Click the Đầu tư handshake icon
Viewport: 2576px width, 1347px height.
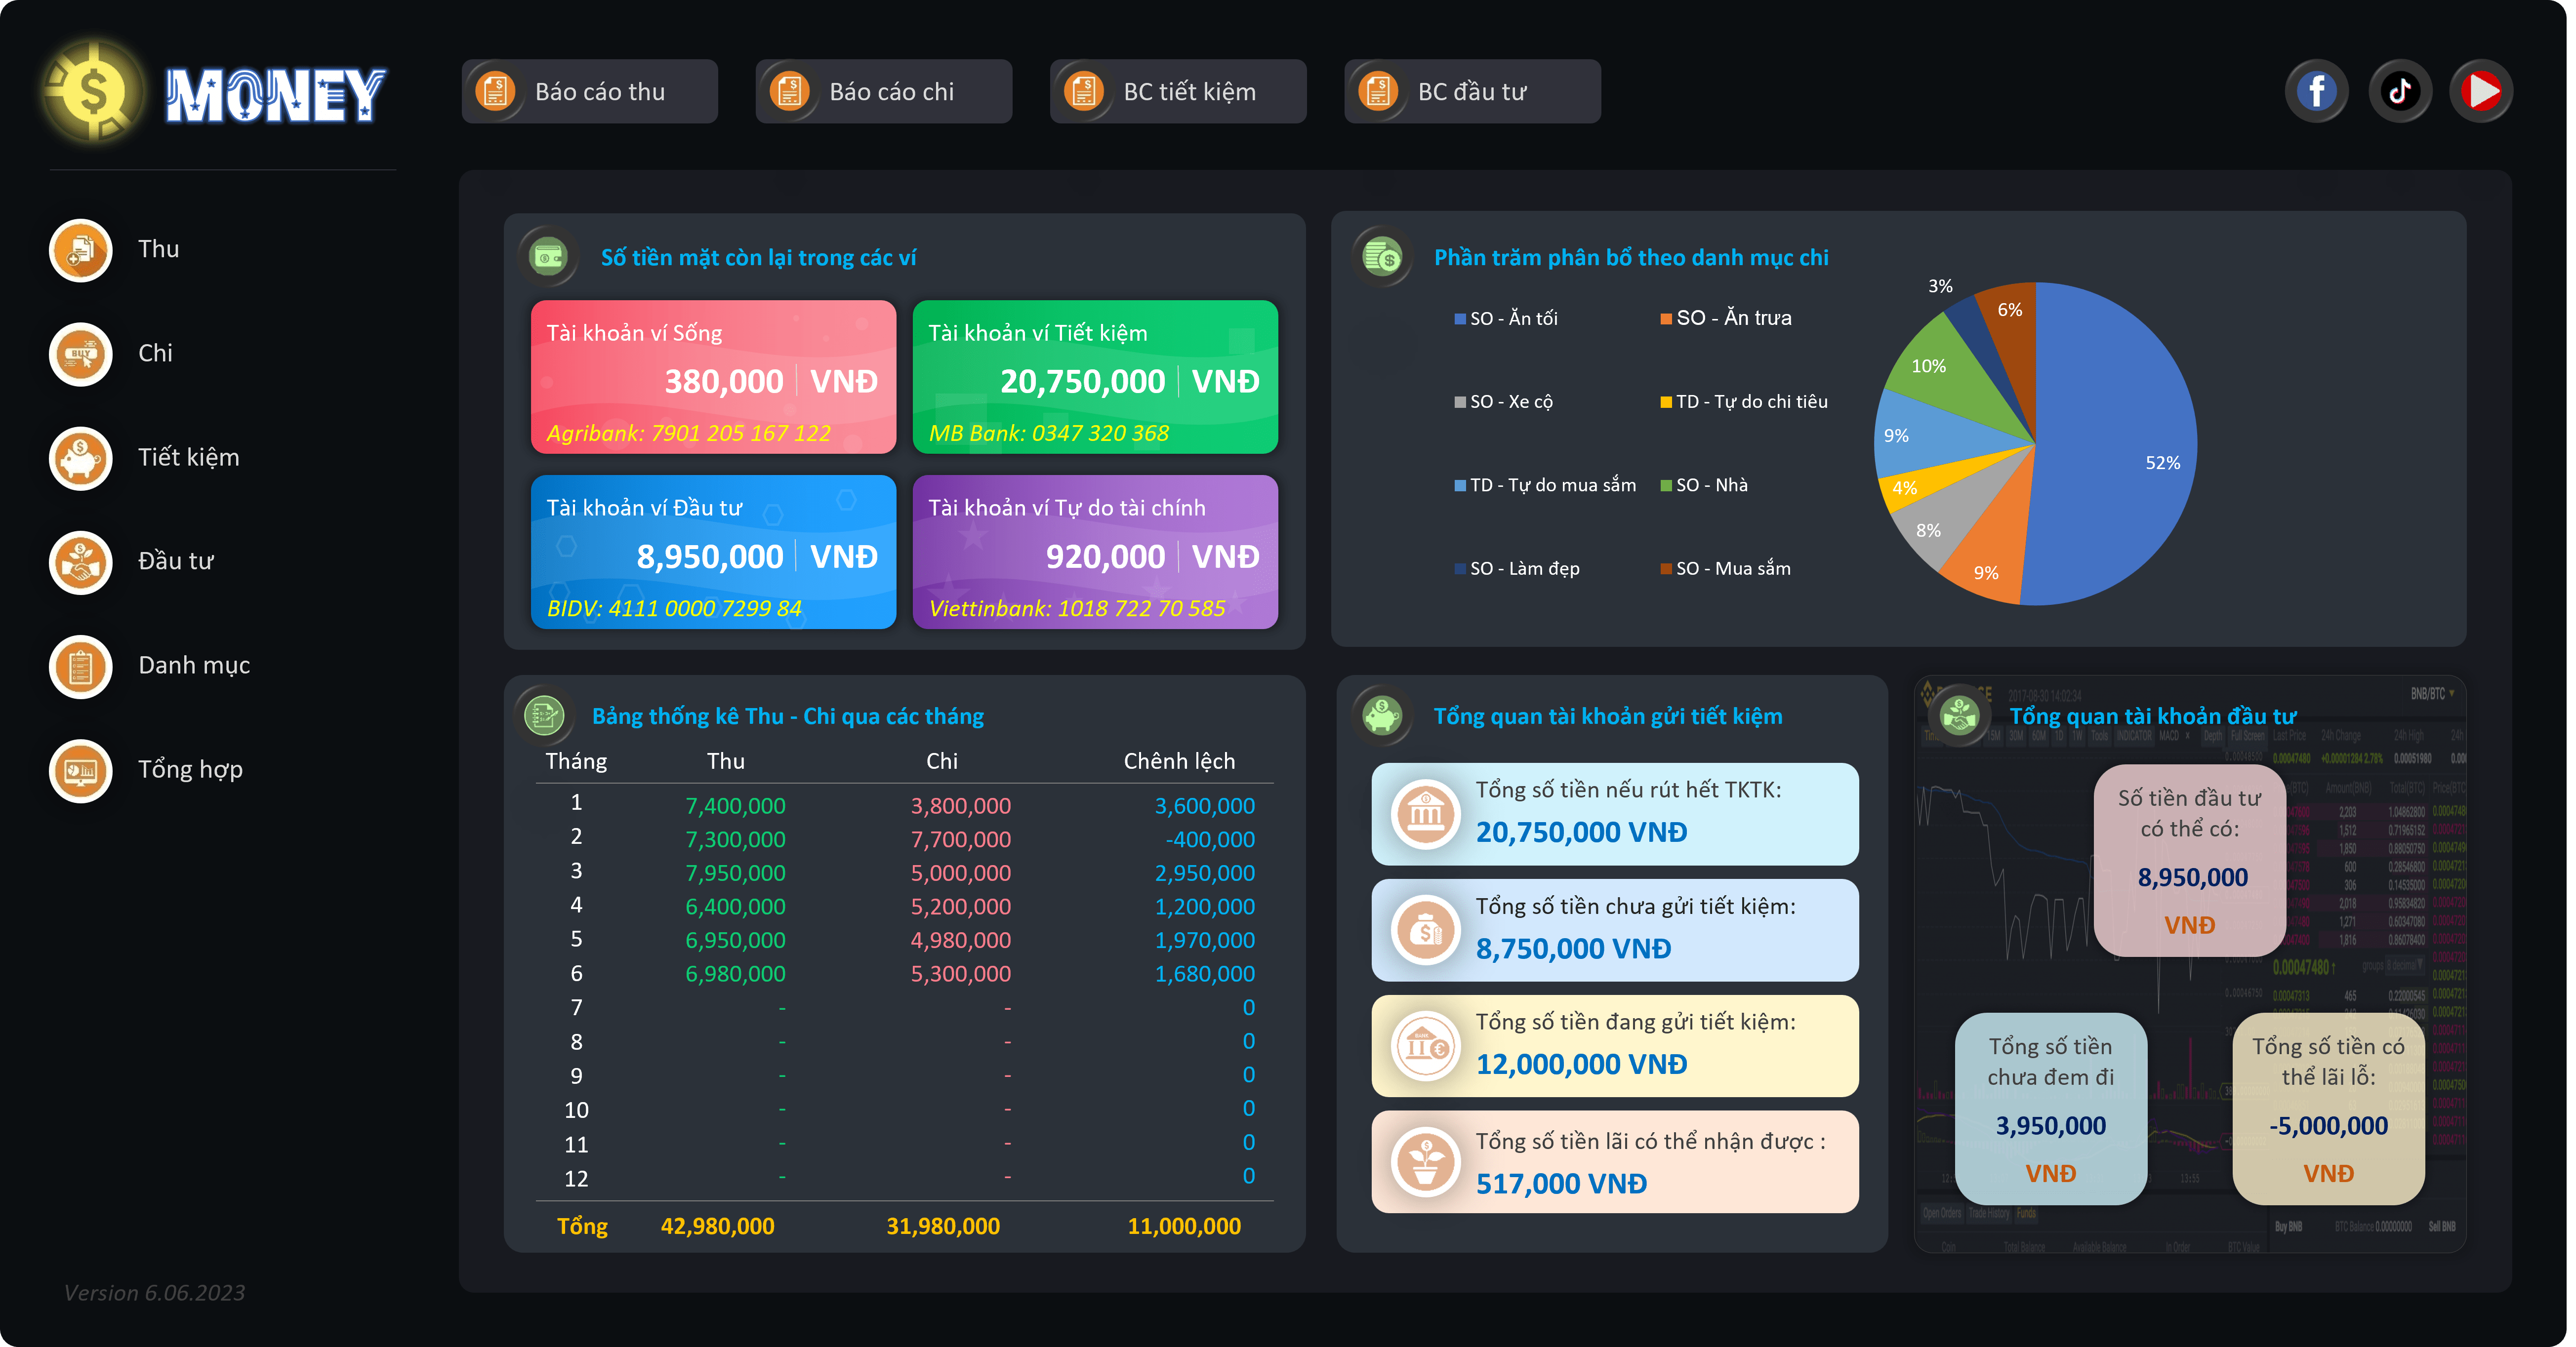(80, 561)
